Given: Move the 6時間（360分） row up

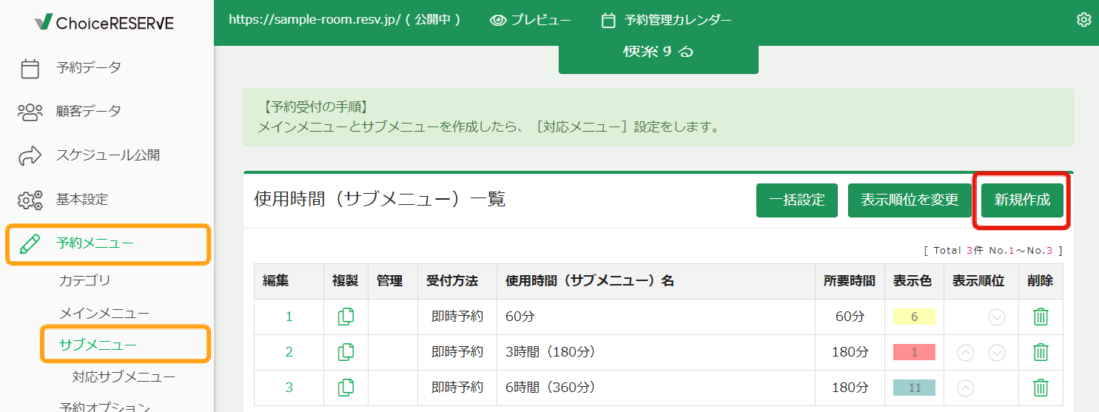Looking at the screenshot, I should tap(966, 388).
